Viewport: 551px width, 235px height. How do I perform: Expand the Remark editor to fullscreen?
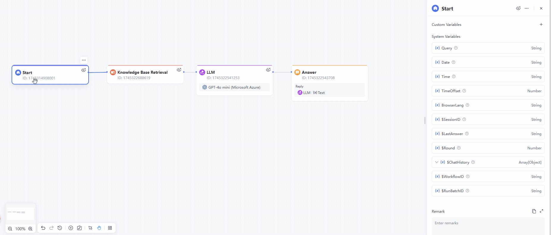(x=541, y=211)
